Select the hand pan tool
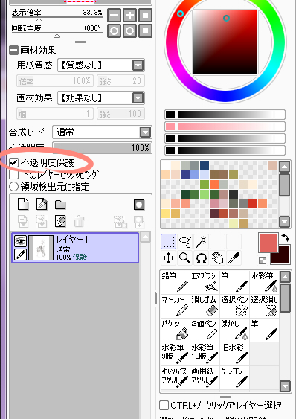The width and height of the screenshot is (296, 419). click(218, 258)
